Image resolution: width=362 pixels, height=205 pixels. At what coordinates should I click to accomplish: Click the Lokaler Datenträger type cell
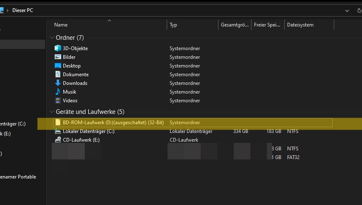pos(191,131)
